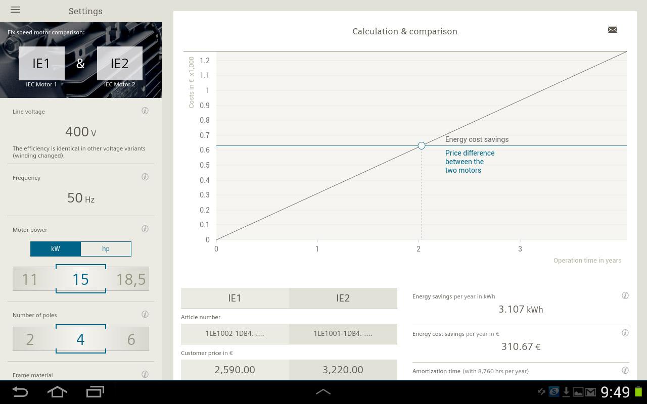
Task: Tap the 50 Hz frequency value
Action: click(81, 198)
